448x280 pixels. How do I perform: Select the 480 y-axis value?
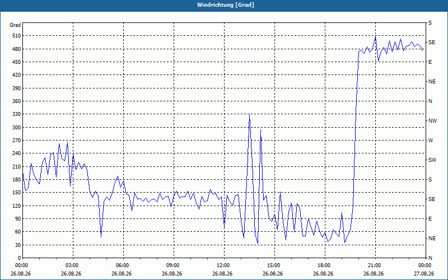pos(17,49)
